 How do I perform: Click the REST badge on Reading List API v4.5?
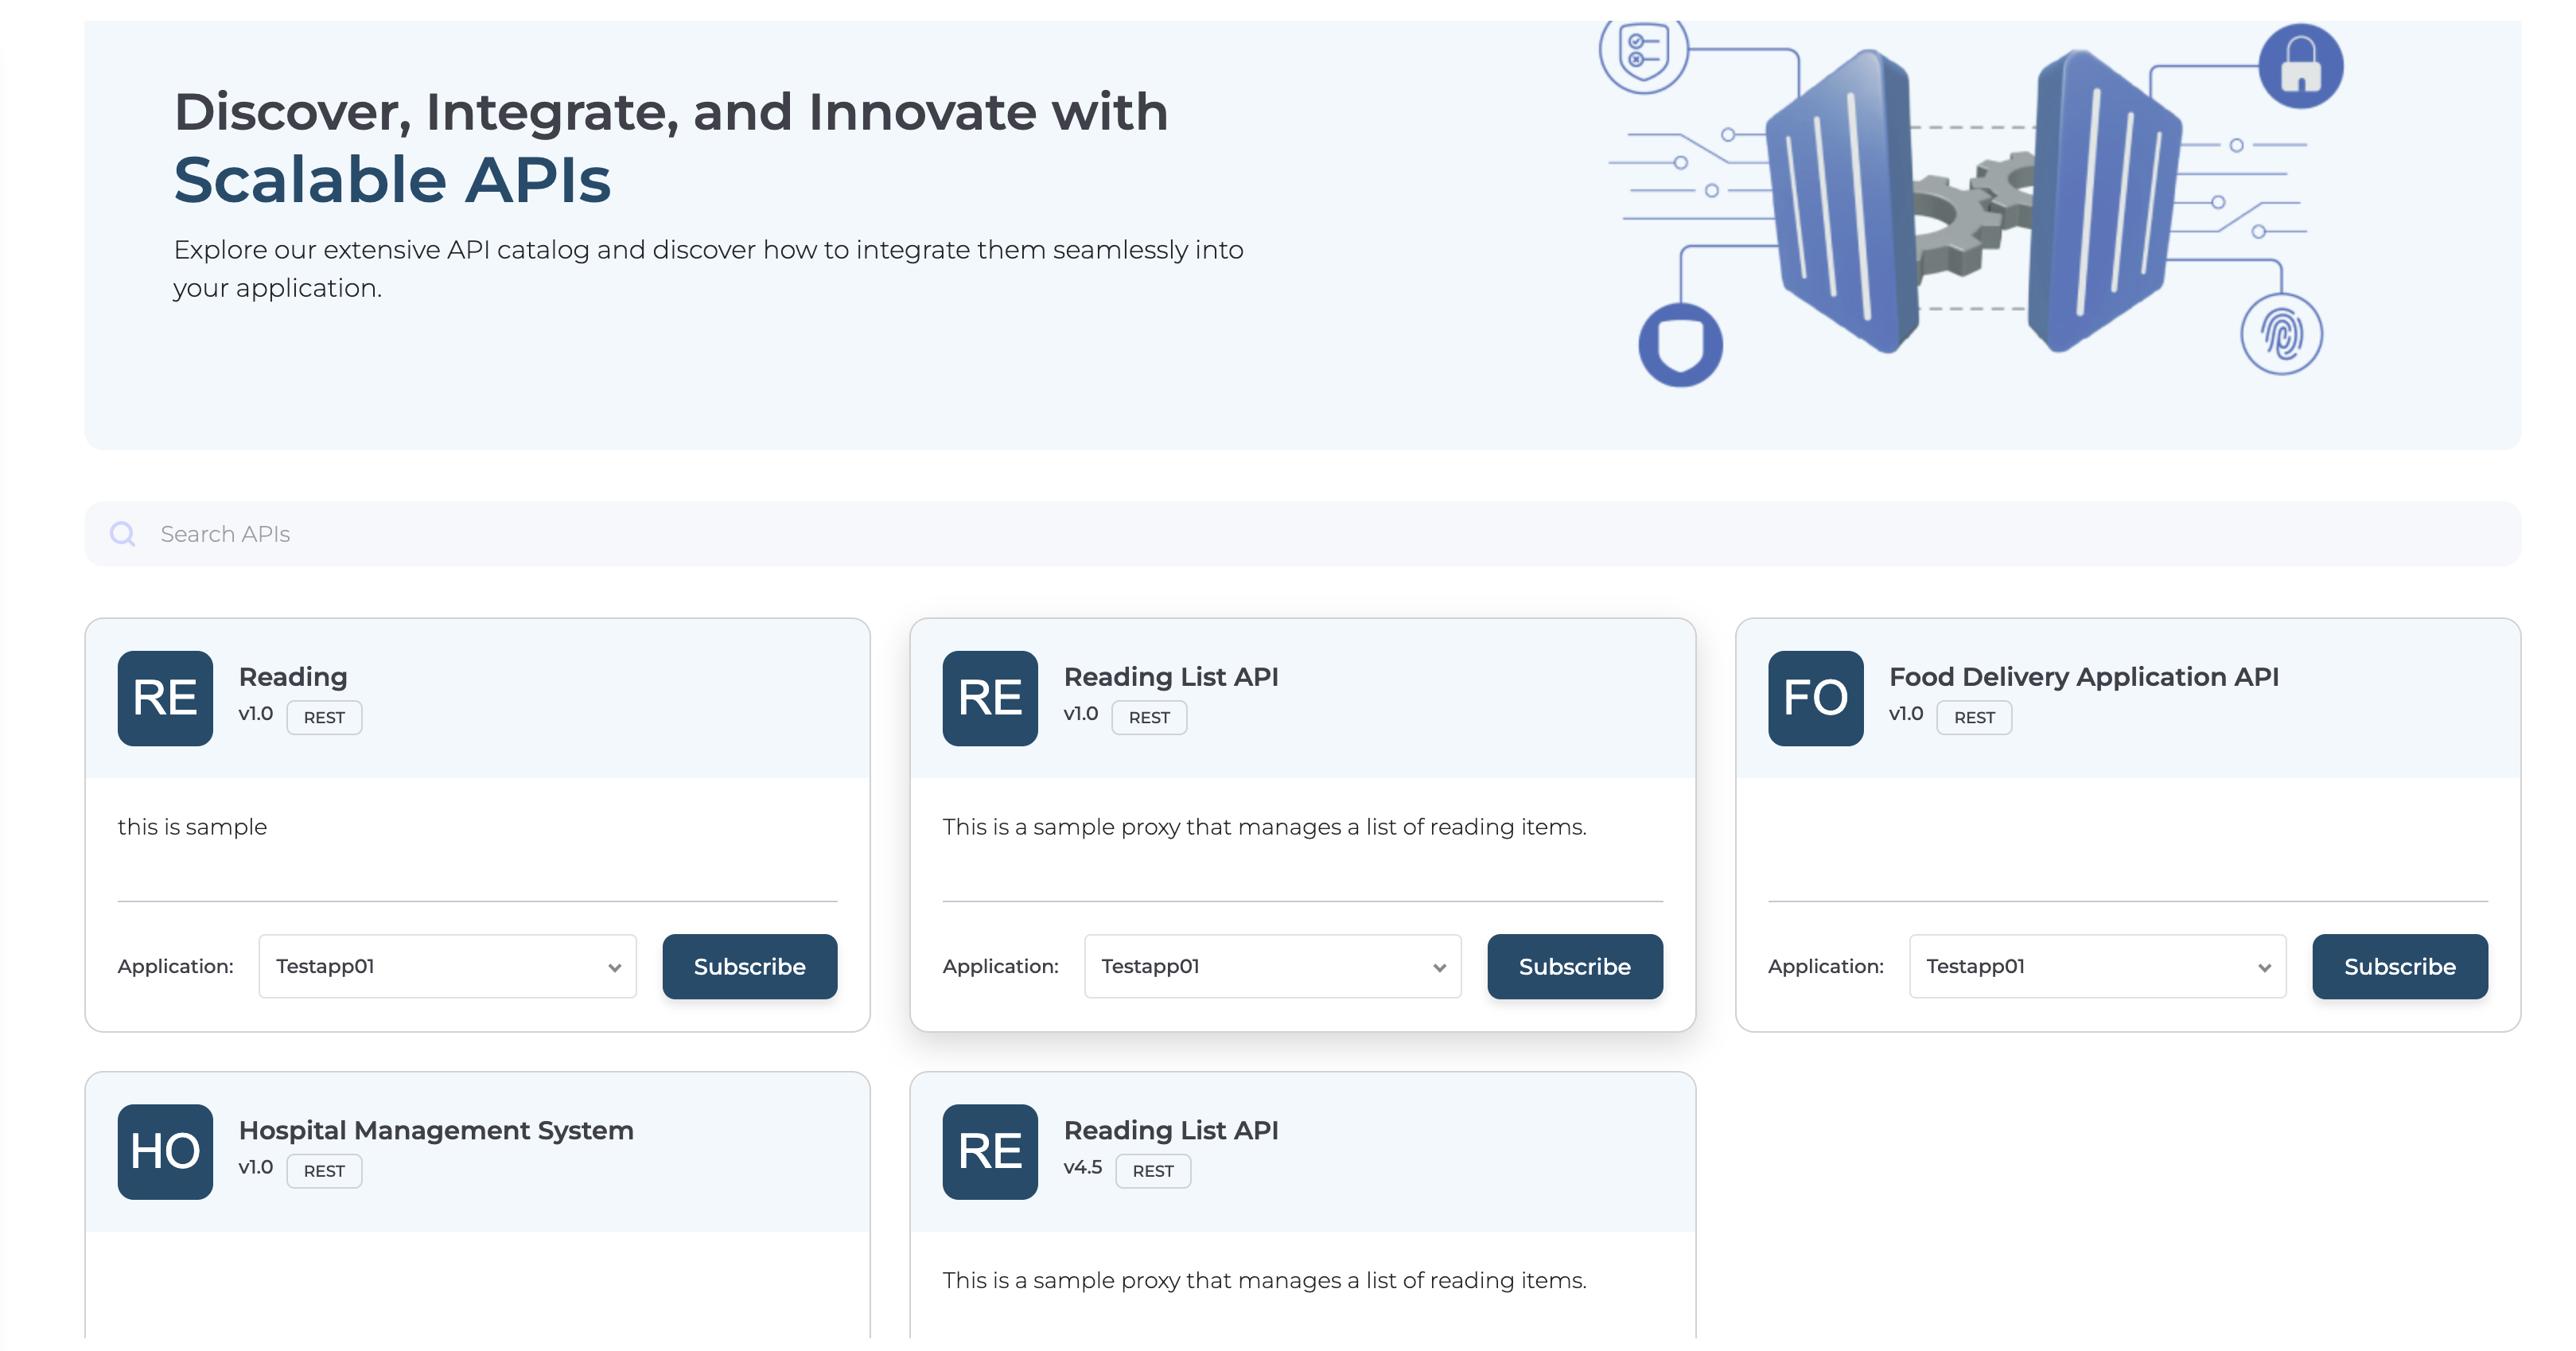point(1153,1171)
